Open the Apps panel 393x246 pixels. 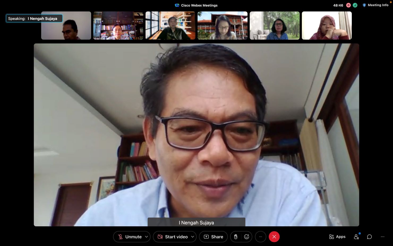[337, 237]
